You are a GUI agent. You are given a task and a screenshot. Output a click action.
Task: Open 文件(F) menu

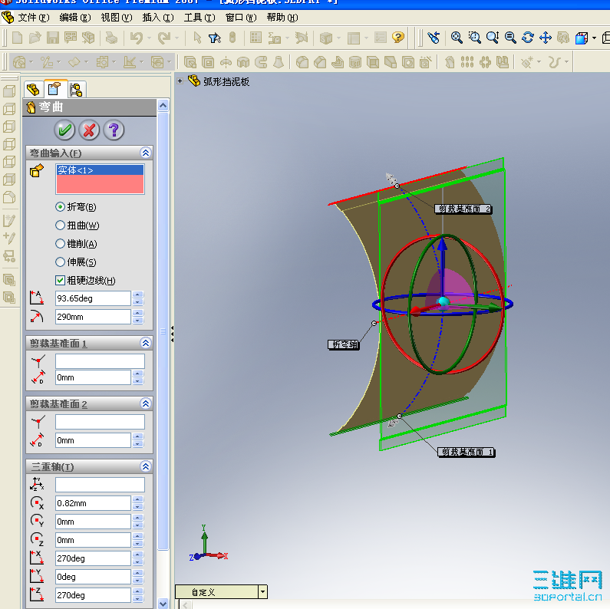(34, 18)
